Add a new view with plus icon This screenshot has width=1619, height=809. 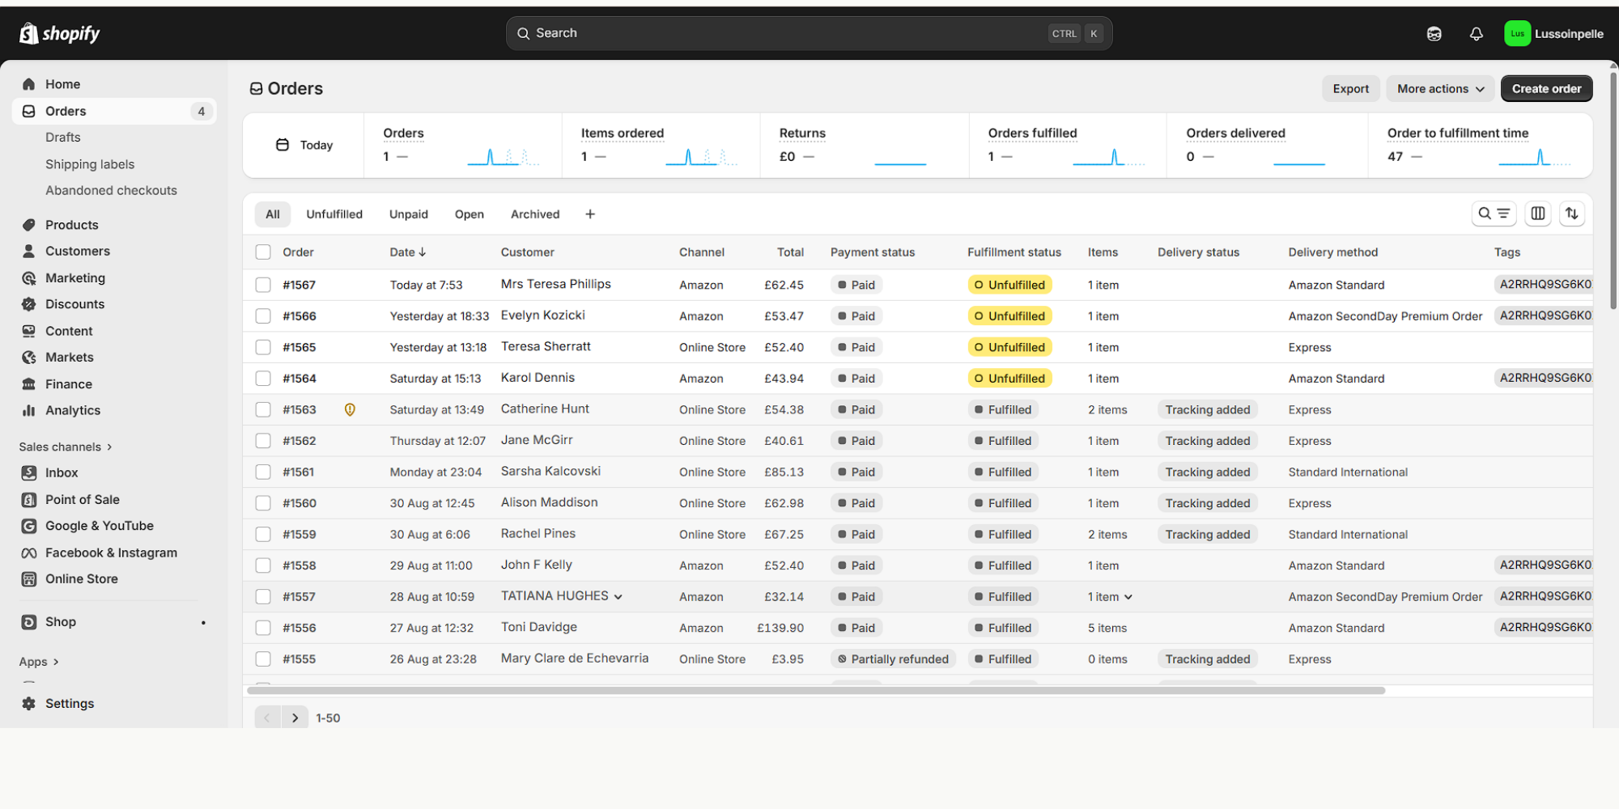coord(590,214)
